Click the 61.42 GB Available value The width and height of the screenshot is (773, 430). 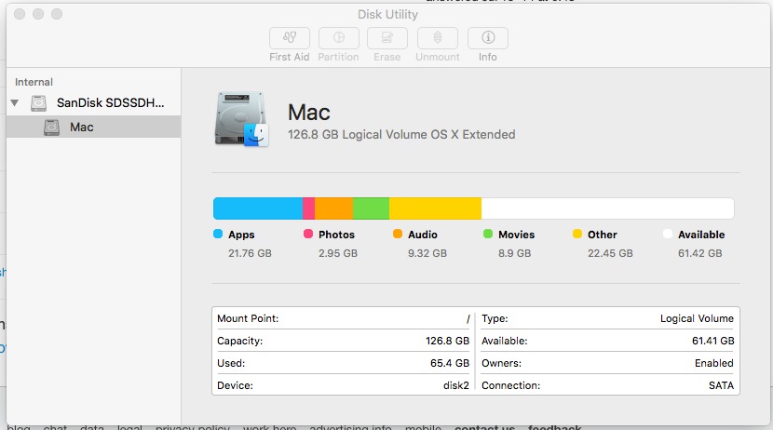point(700,253)
